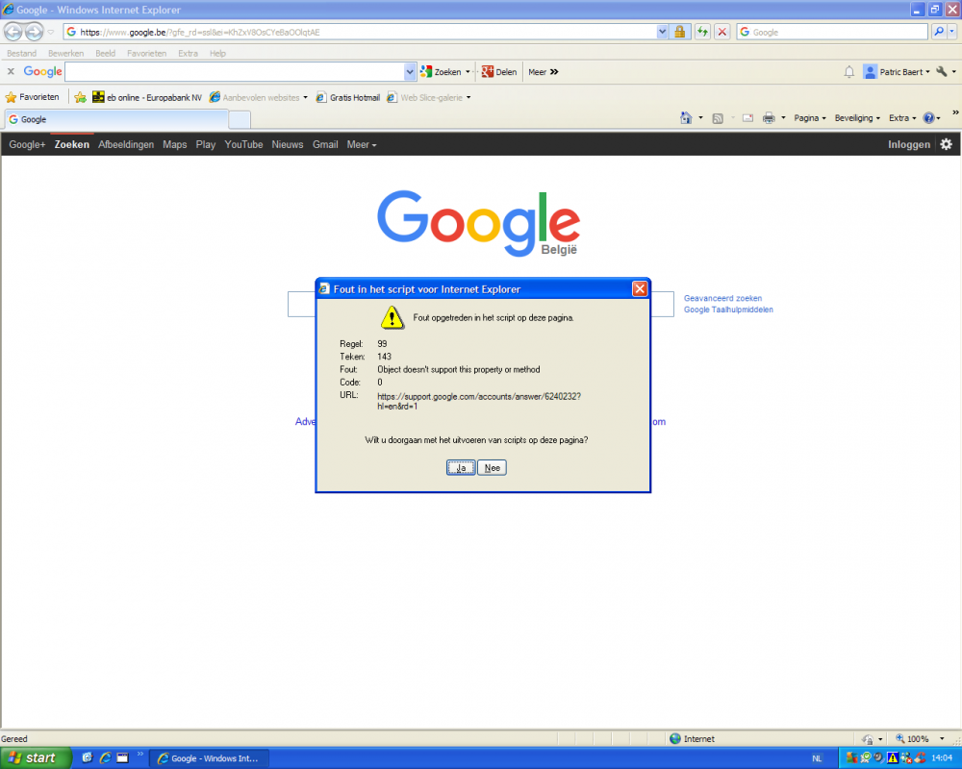Screen dimensions: 962x769
Task: Open the Favorieten menu in menu bar
Action: pyautogui.click(x=146, y=54)
